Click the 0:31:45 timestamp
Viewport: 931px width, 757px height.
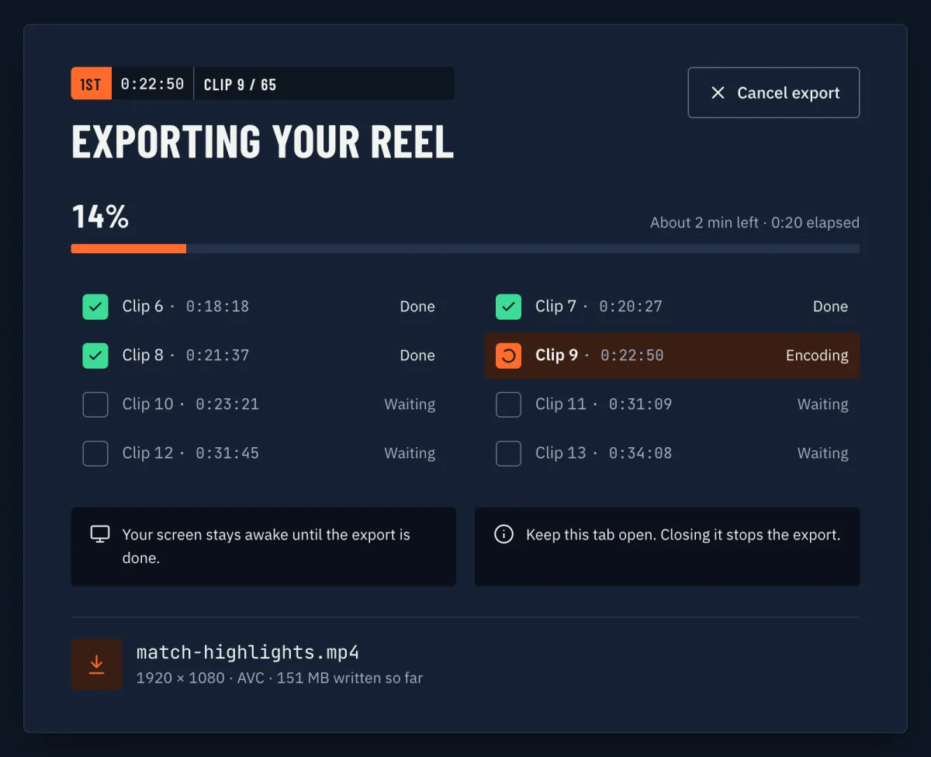(227, 453)
